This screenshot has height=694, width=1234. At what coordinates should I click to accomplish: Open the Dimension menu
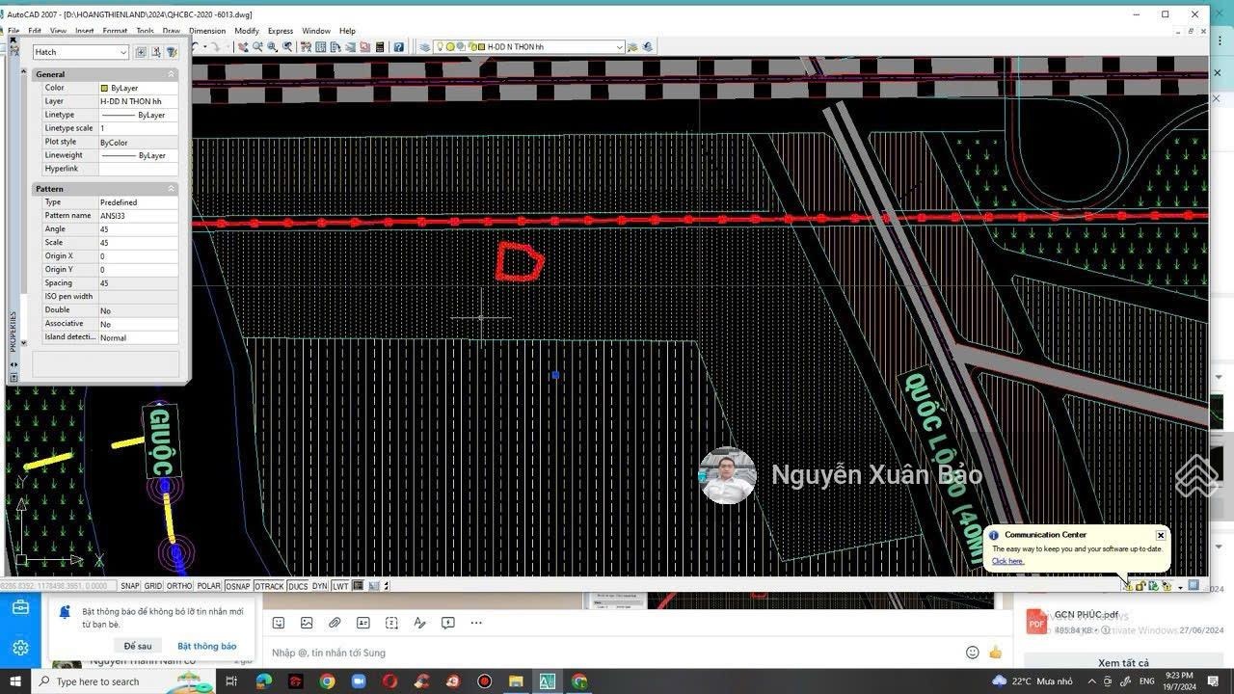click(x=206, y=31)
